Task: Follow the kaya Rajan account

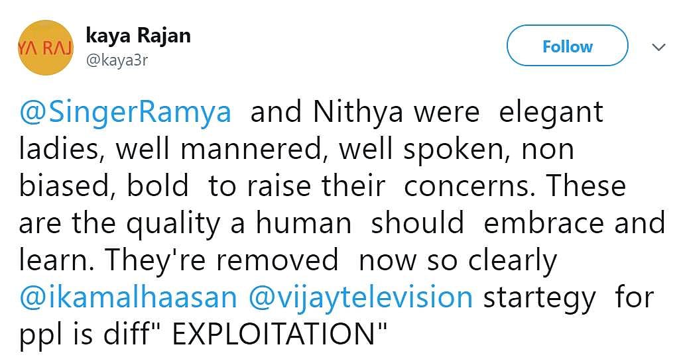Action: tap(567, 46)
